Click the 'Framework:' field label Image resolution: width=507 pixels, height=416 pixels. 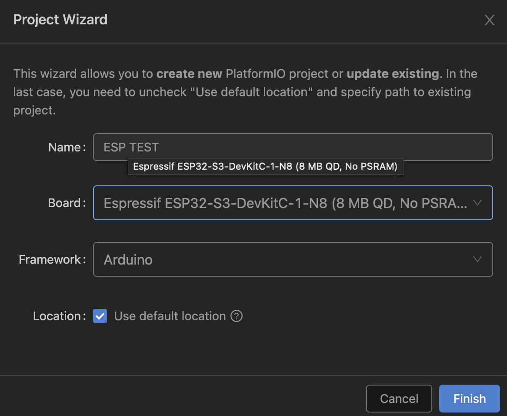52,259
